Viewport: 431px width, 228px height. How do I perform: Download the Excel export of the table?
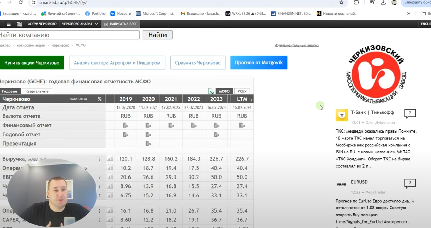pyautogui.click(x=211, y=91)
